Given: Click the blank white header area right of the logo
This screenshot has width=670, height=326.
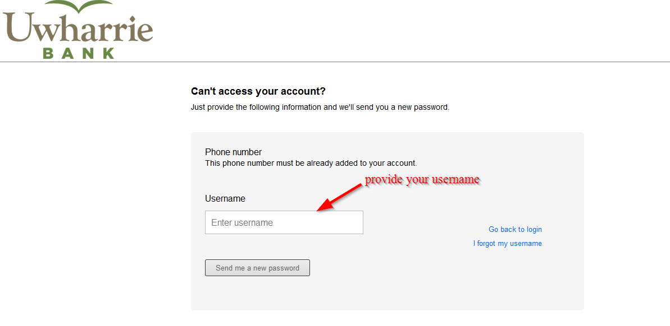Looking at the screenshot, I should pyautogui.click(x=410, y=31).
